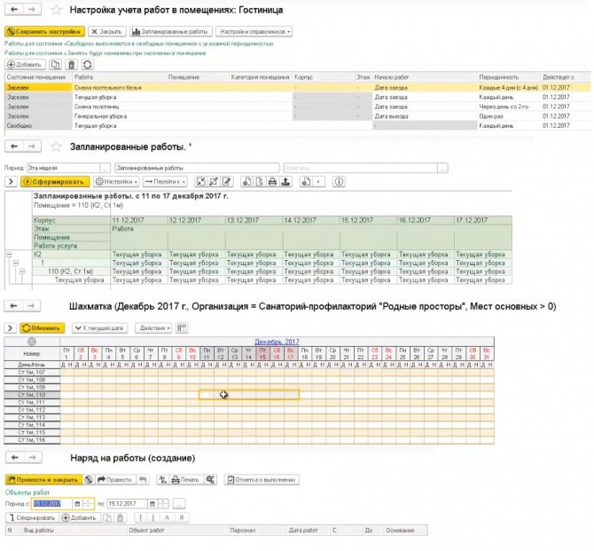The width and height of the screenshot is (594, 551).
Task: Expand the panel arrow left of Обновить
Action: 11,328
